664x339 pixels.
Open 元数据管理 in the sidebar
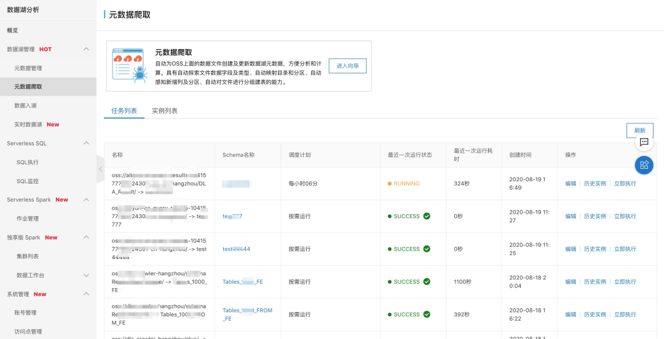(x=28, y=68)
